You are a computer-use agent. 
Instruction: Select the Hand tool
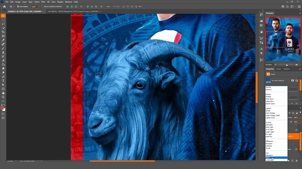tap(3, 93)
